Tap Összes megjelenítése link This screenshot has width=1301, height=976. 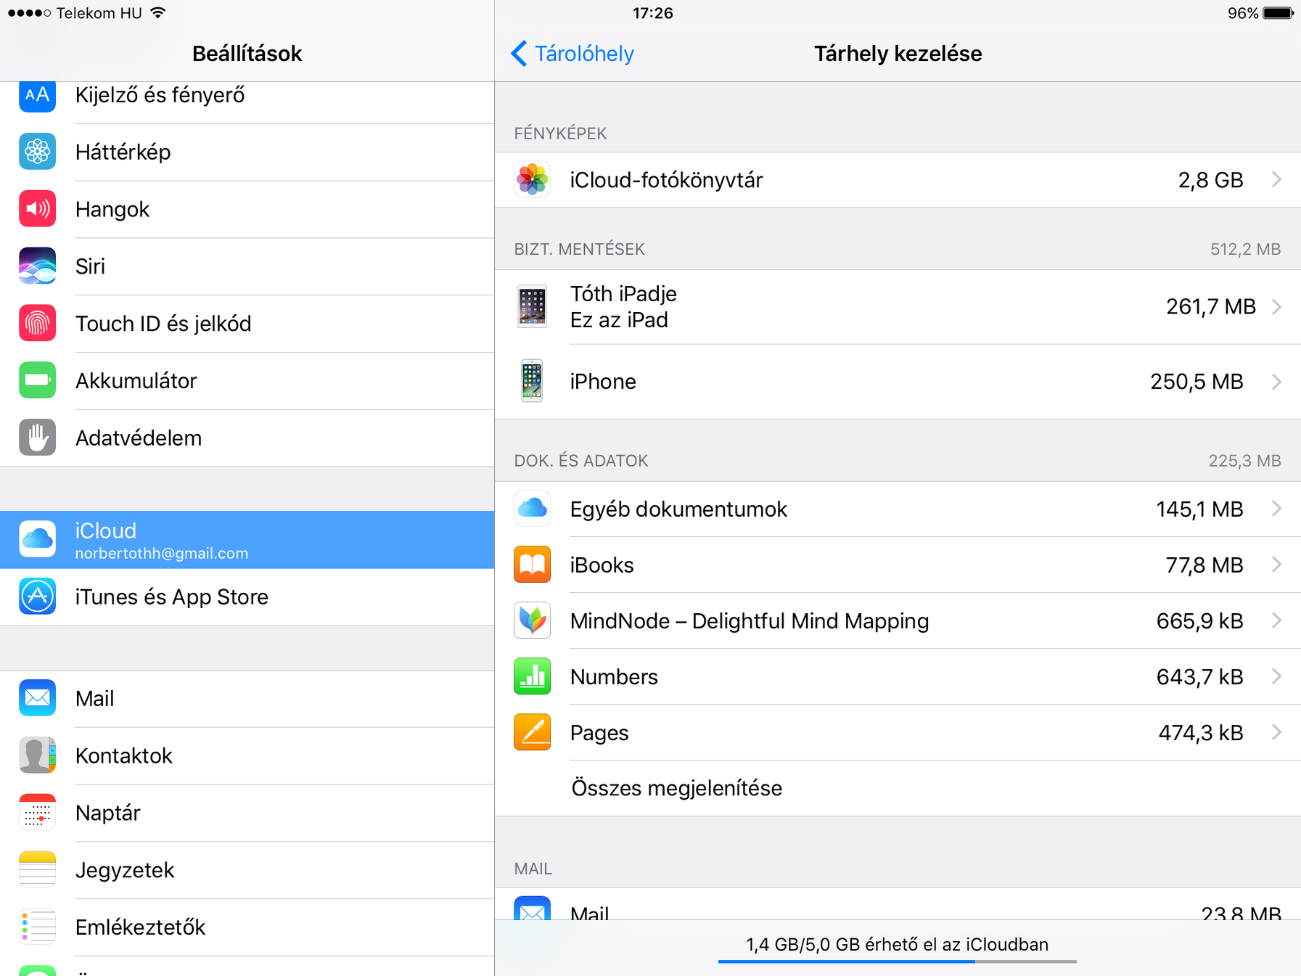(x=676, y=788)
